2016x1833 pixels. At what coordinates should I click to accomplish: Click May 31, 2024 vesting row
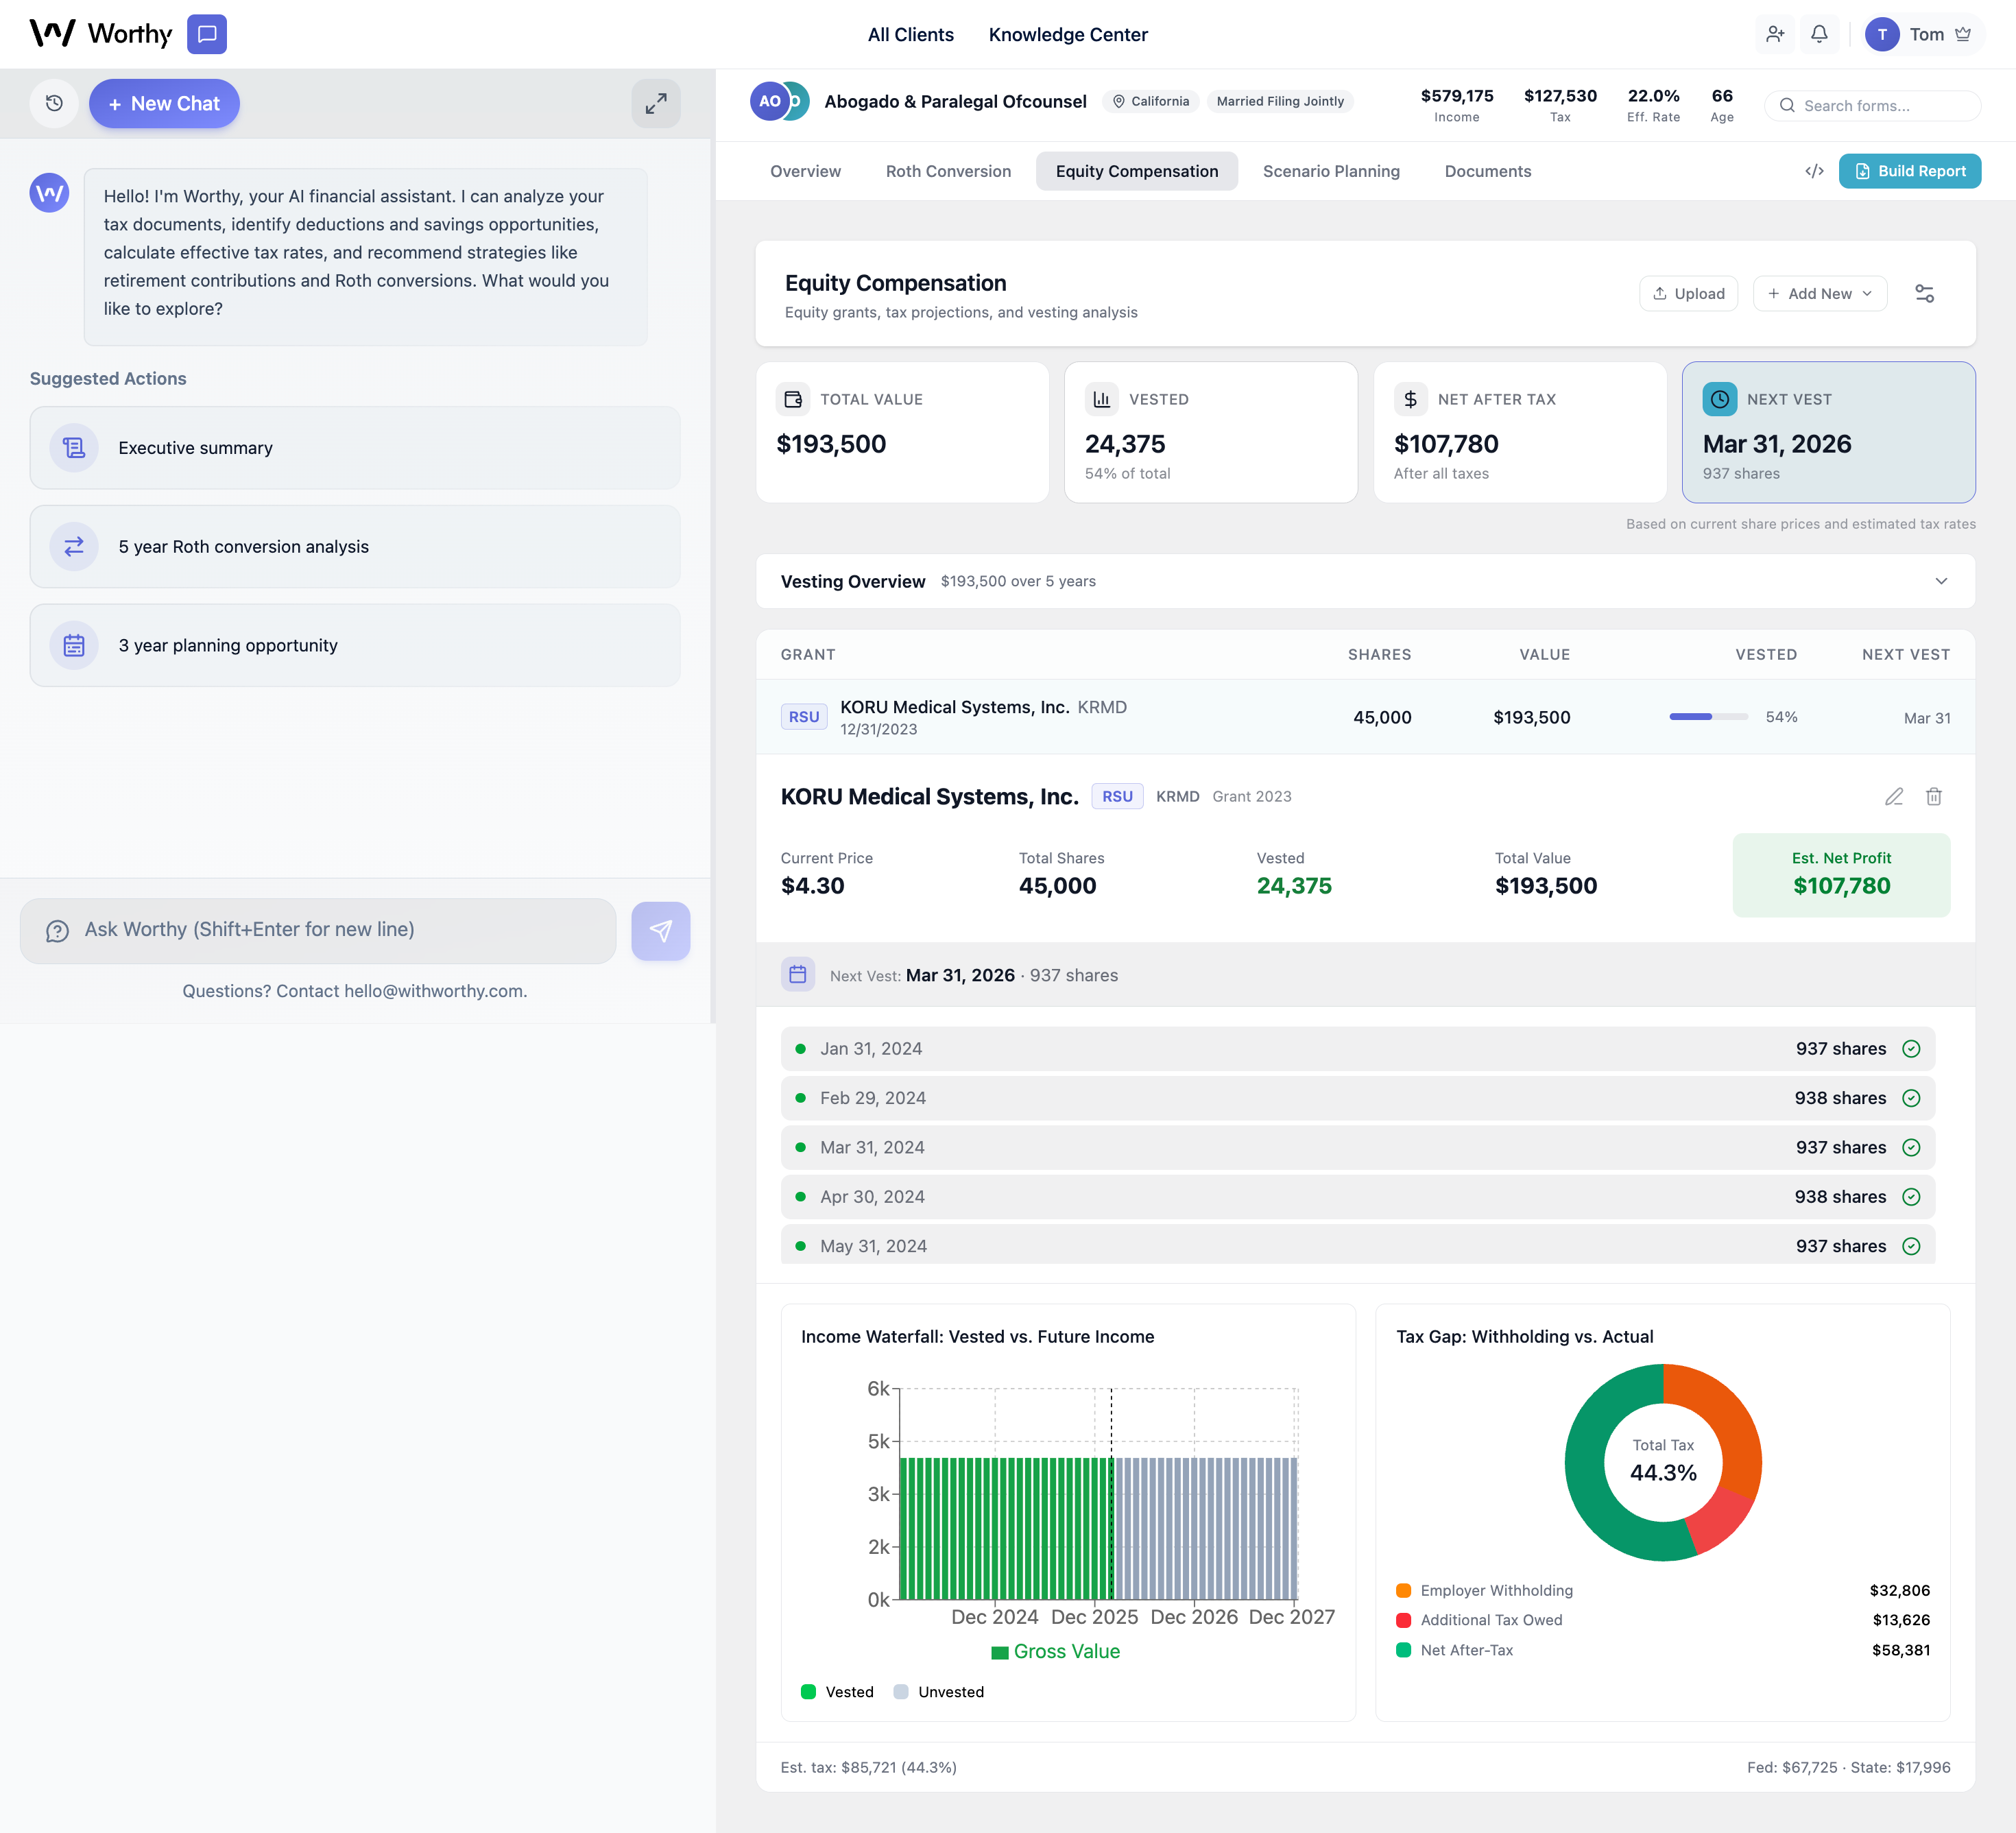click(x=1357, y=1245)
